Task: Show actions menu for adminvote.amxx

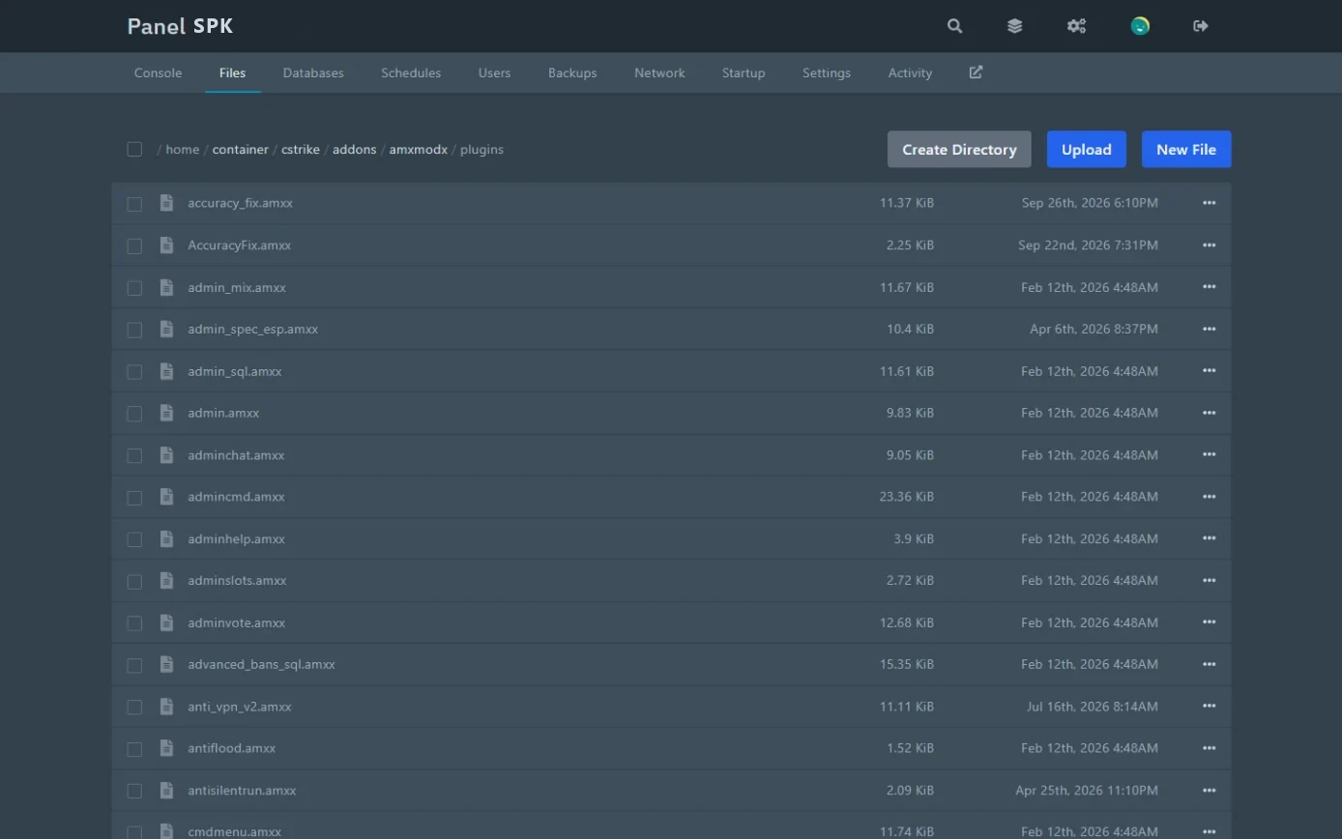Action: pos(1209,622)
